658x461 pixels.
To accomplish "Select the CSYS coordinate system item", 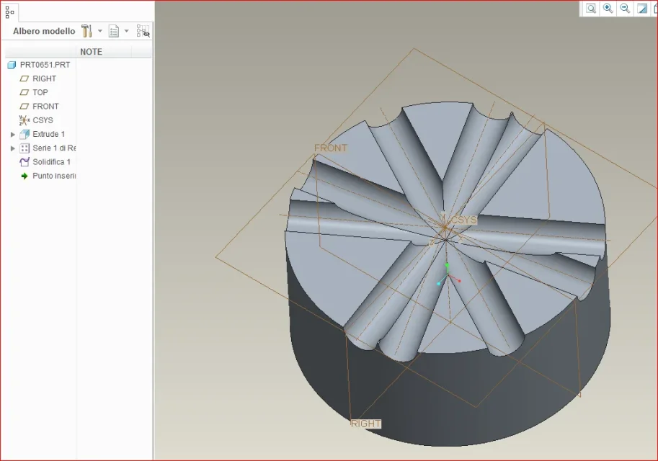I will click(43, 120).
